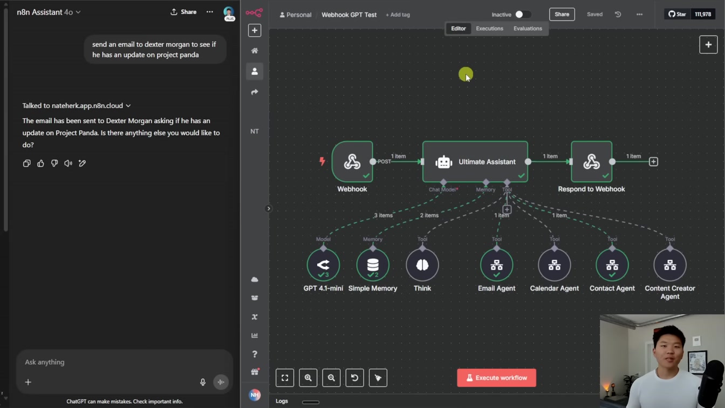
Task: Click the Webhook GPT Test workflow name
Action: coord(349,15)
